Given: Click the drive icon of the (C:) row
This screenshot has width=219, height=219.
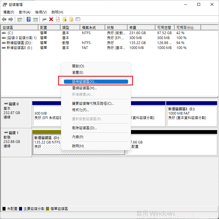Looking at the screenshot, I should pos(4,33).
